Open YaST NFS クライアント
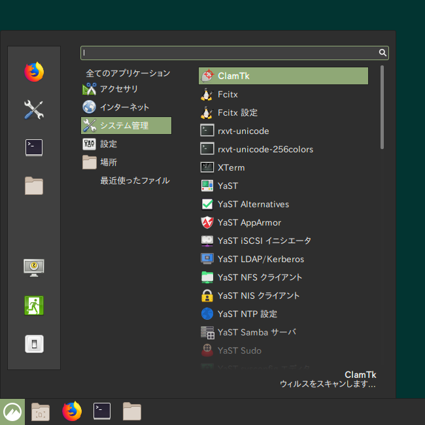 tap(283, 277)
